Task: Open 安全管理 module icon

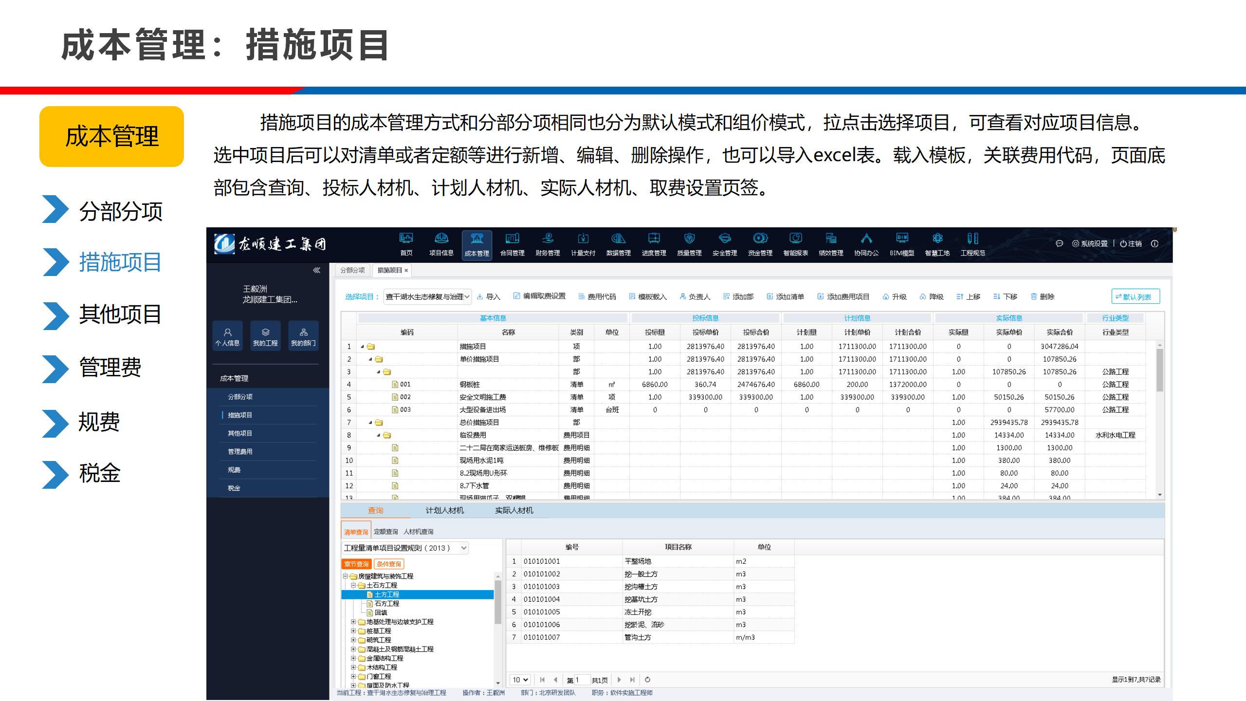Action: (725, 245)
